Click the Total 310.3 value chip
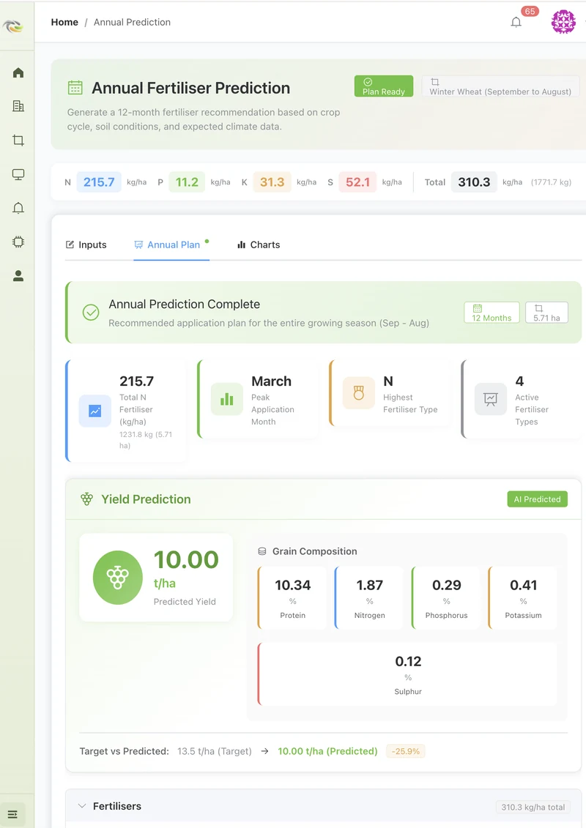This screenshot has height=828, width=586. [474, 182]
